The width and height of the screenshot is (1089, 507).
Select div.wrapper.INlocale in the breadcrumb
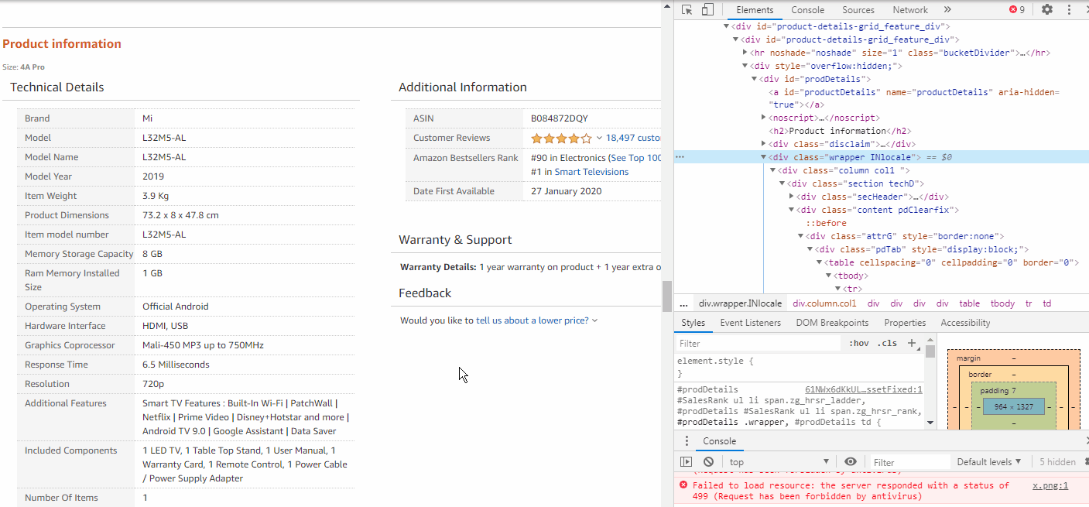point(740,304)
